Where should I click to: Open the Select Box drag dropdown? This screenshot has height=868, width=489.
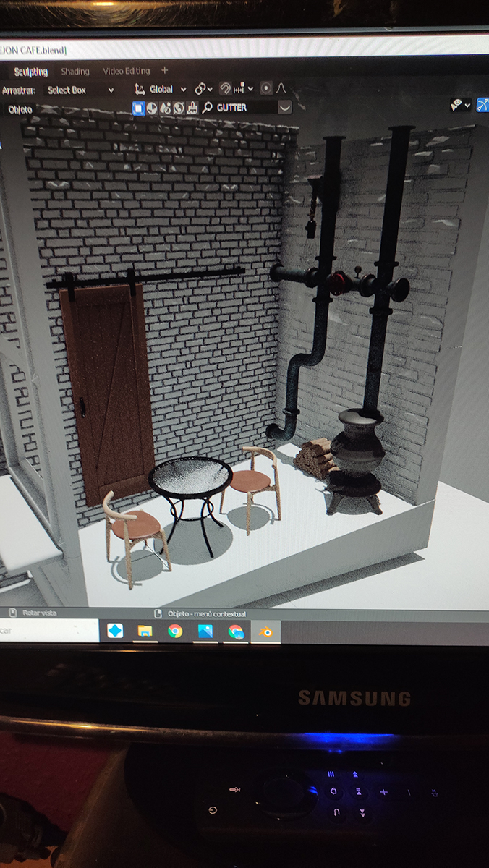(80, 90)
